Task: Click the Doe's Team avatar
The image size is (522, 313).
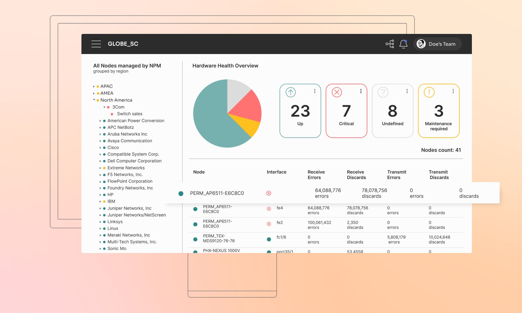Action: [421, 44]
